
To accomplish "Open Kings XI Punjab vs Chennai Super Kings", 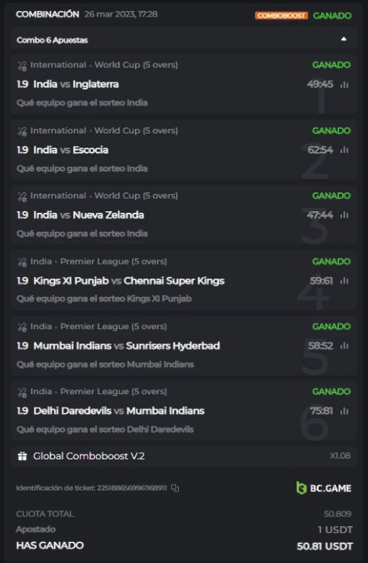I will pos(129,281).
